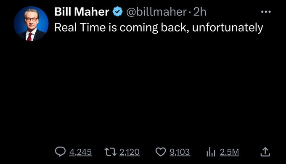
Task: Click the word "unfortunately" in the tweet
Action: (x=228, y=28)
